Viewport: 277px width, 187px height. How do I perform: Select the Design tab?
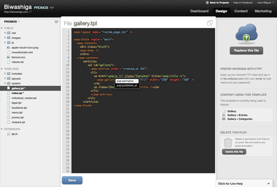221,11
